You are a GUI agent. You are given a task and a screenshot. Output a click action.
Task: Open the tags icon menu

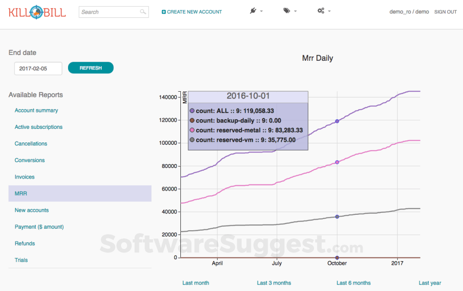[x=287, y=11]
